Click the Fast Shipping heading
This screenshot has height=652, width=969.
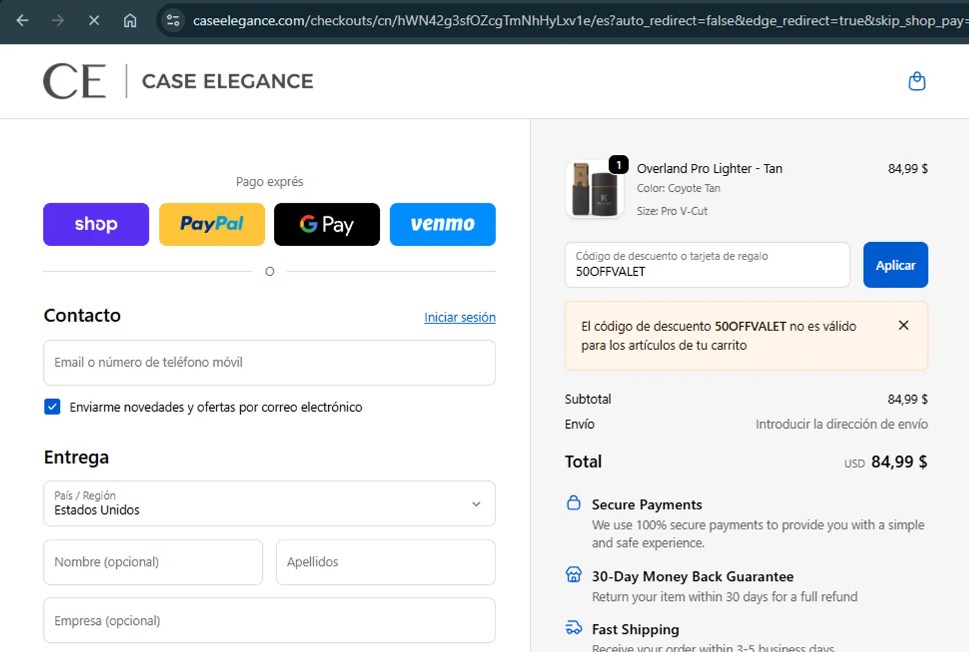point(635,629)
